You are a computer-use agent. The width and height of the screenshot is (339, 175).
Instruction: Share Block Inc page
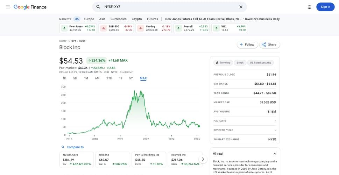click(269, 44)
